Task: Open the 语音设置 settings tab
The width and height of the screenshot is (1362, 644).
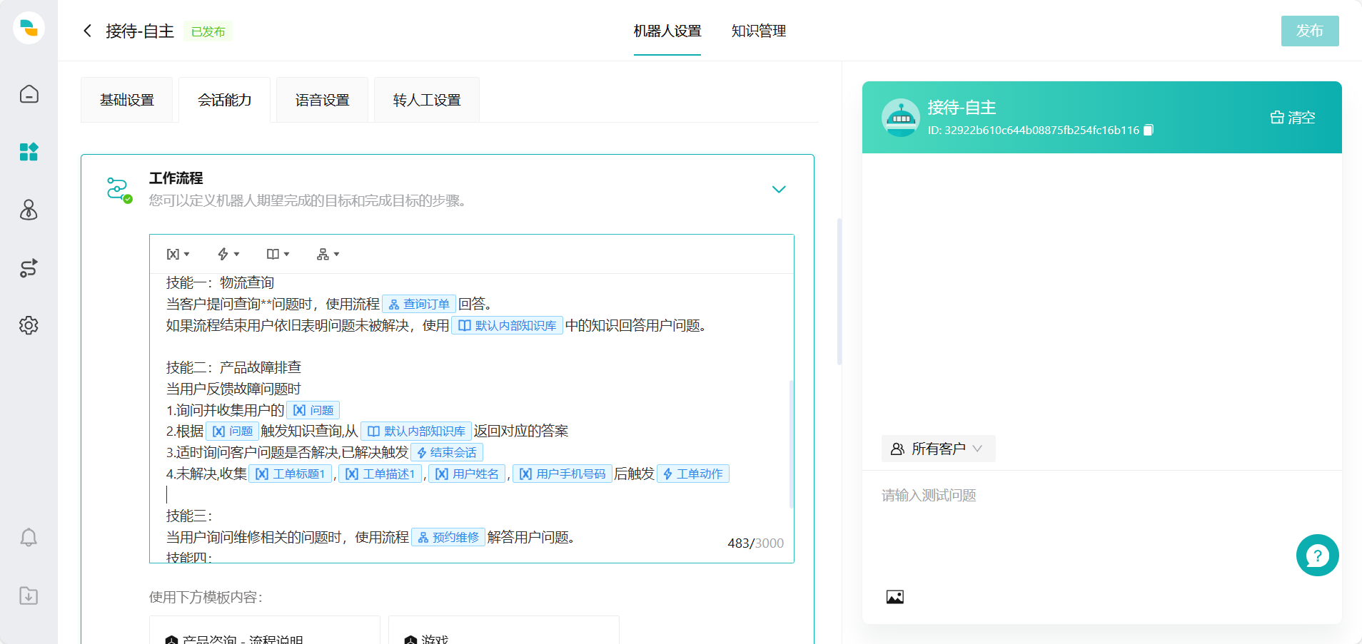Action: [x=322, y=100]
